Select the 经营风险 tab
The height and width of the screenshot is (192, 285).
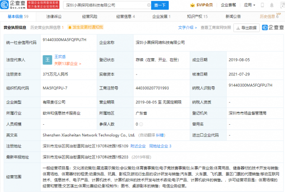pyautogui.click(x=90, y=16)
